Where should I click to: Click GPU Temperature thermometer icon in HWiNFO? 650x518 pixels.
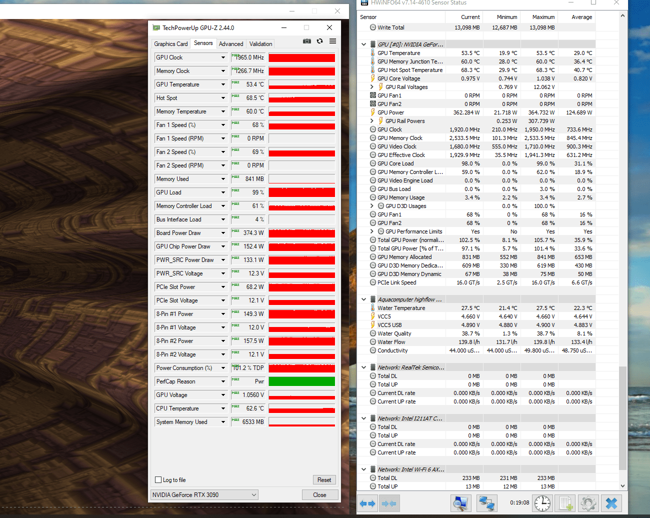click(x=373, y=53)
